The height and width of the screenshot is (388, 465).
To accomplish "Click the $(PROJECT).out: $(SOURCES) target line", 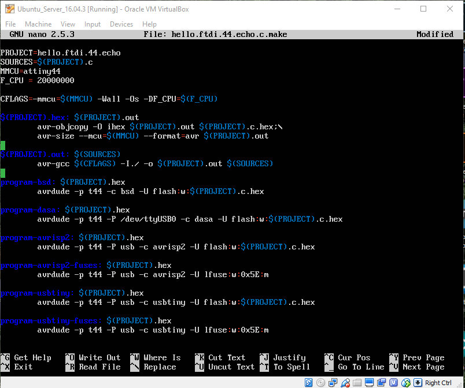I will tap(60, 154).
